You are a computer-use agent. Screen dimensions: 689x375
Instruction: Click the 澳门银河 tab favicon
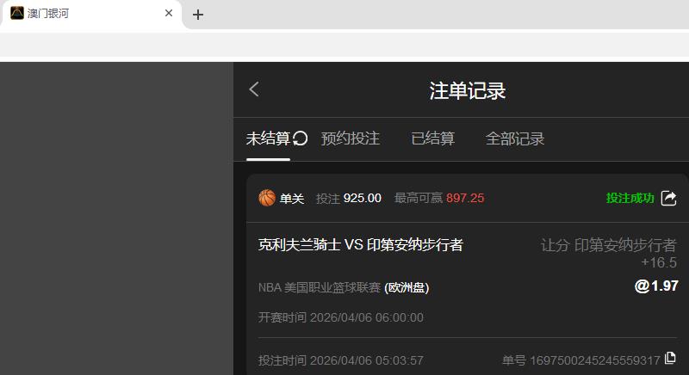17,13
